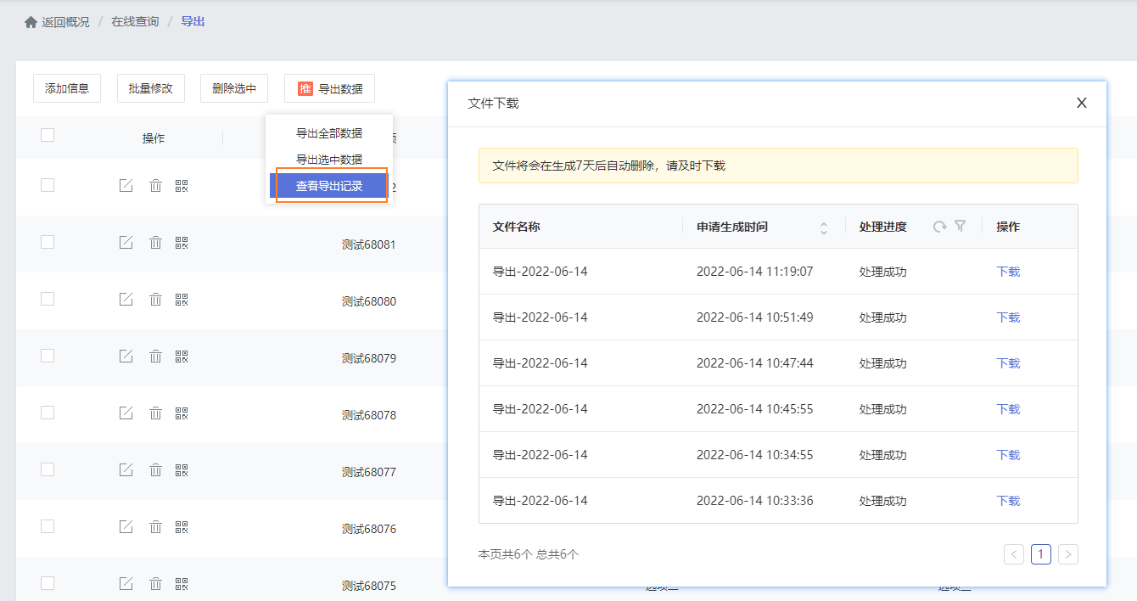Check the box for row 测试68076
This screenshot has width=1137, height=601.
pyautogui.click(x=48, y=526)
